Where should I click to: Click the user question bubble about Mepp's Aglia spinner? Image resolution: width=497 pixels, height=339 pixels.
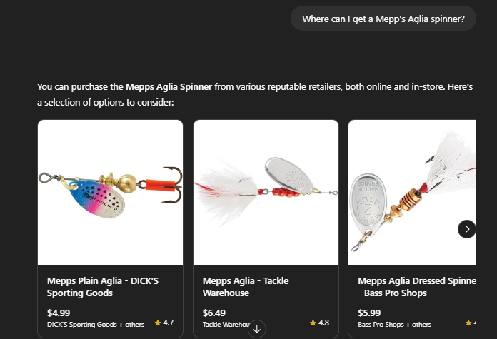(x=383, y=19)
